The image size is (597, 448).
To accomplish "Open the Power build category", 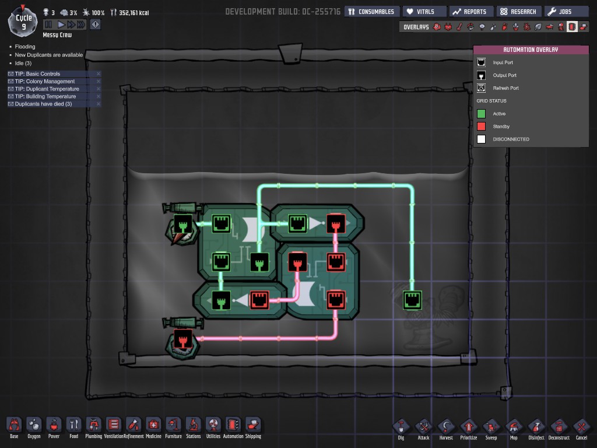I will (x=54, y=425).
